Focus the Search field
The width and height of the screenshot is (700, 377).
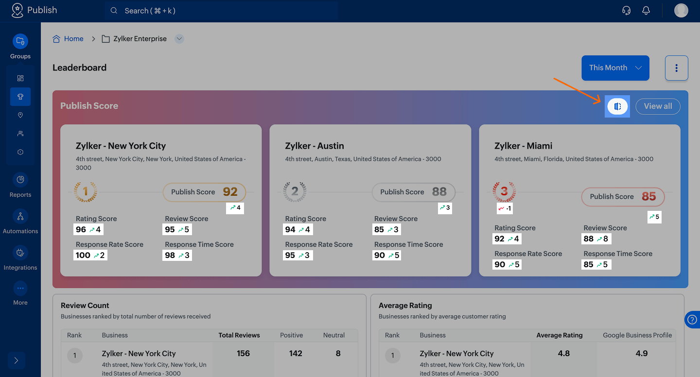tap(221, 11)
